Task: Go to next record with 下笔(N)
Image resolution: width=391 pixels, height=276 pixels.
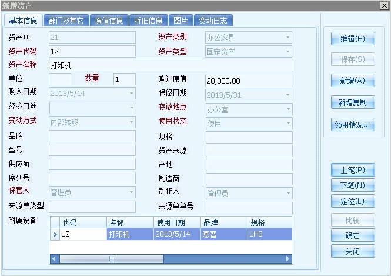Action: (353, 185)
